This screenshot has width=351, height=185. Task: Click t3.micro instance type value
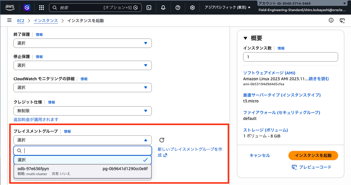(x=251, y=101)
